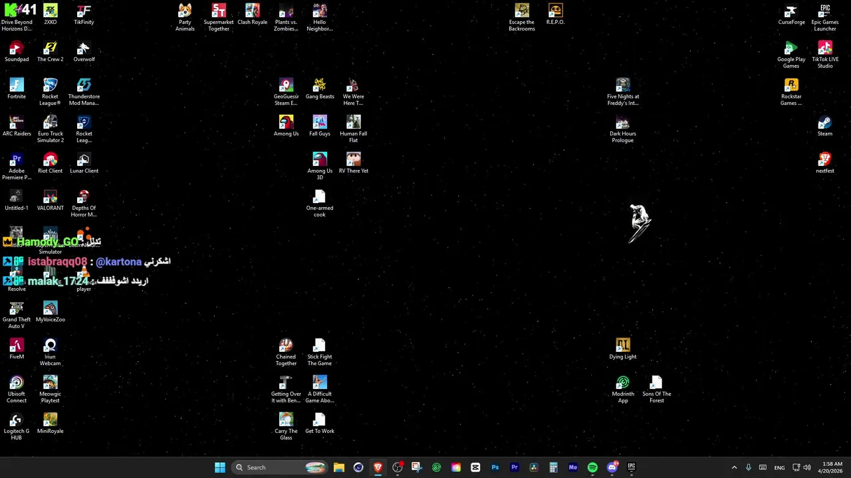Select Adobe Premiere Pro desktop shortcut
Image resolution: width=851 pixels, height=478 pixels.
coord(17,166)
